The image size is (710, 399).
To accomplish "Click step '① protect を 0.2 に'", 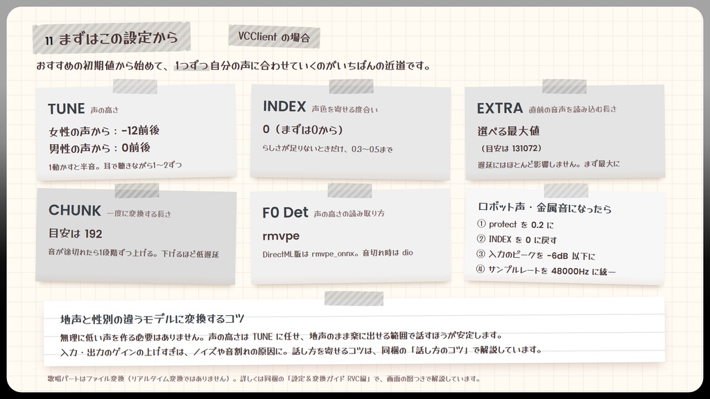I will (515, 224).
